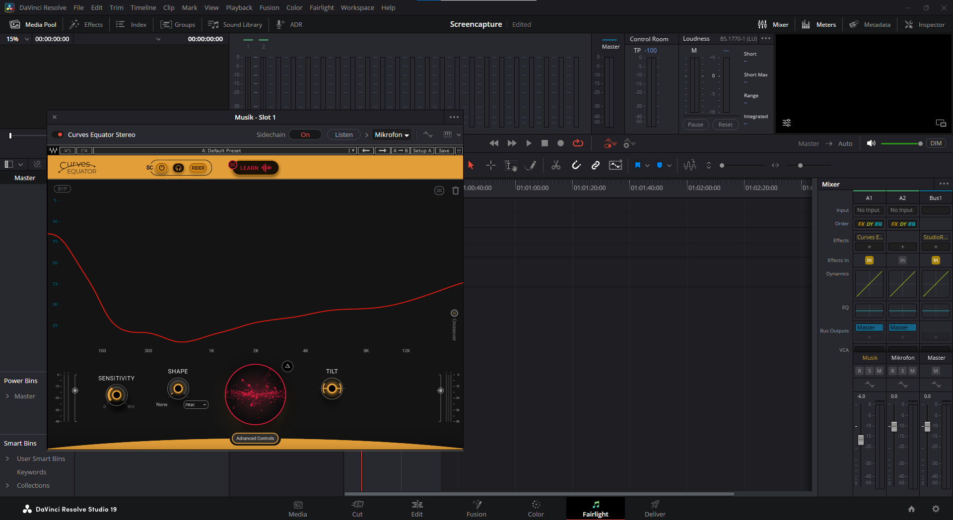The height and width of the screenshot is (520, 953).
Task: Click the transient detection waveform icon
Action: pyautogui.click(x=690, y=166)
